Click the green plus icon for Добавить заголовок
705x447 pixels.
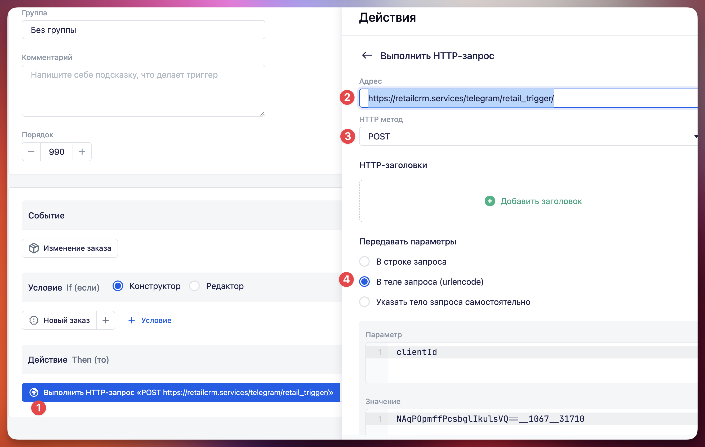pyautogui.click(x=489, y=201)
